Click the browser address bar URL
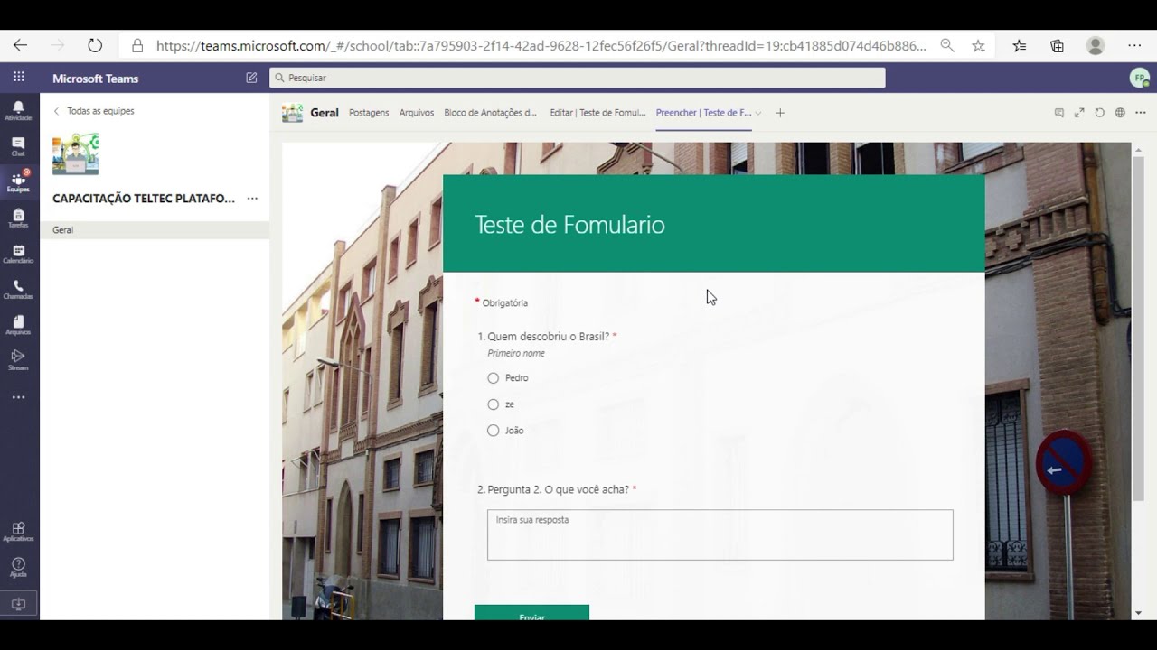This screenshot has height=650, width=1157. [x=541, y=45]
